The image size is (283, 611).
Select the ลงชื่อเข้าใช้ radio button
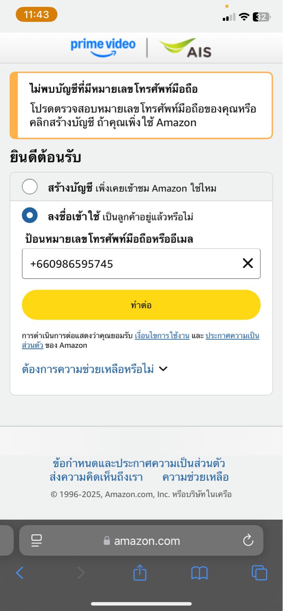[x=30, y=215]
